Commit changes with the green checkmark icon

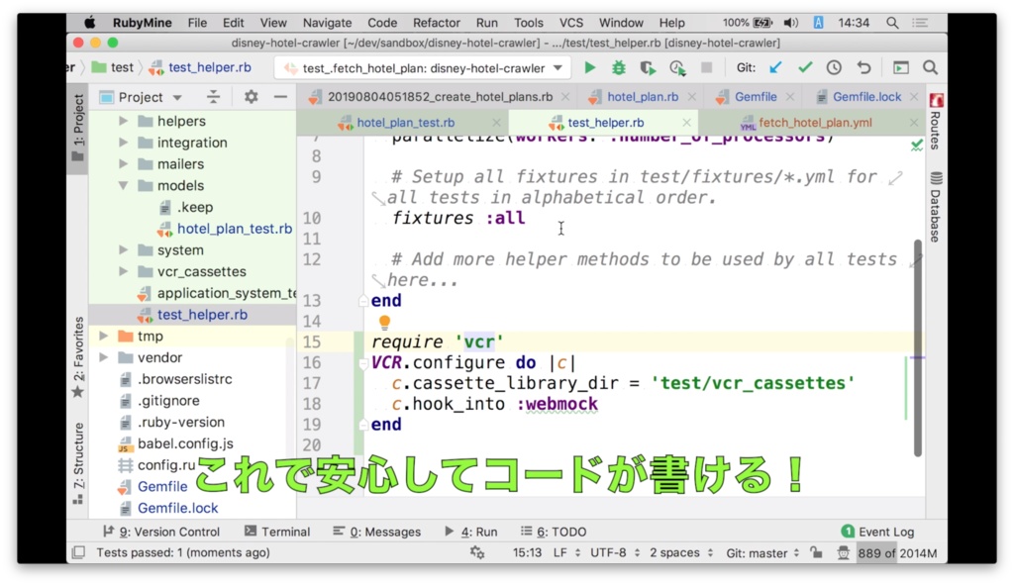[x=805, y=67]
